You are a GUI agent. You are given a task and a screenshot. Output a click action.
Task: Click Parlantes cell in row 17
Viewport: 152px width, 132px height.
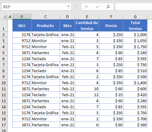(46, 125)
